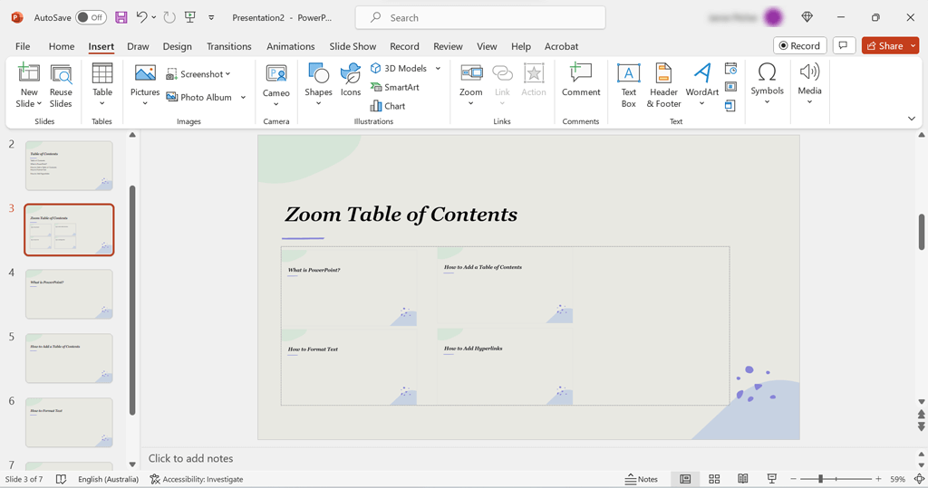Click the zoom slider handle
The height and width of the screenshot is (488, 928).
click(x=820, y=479)
